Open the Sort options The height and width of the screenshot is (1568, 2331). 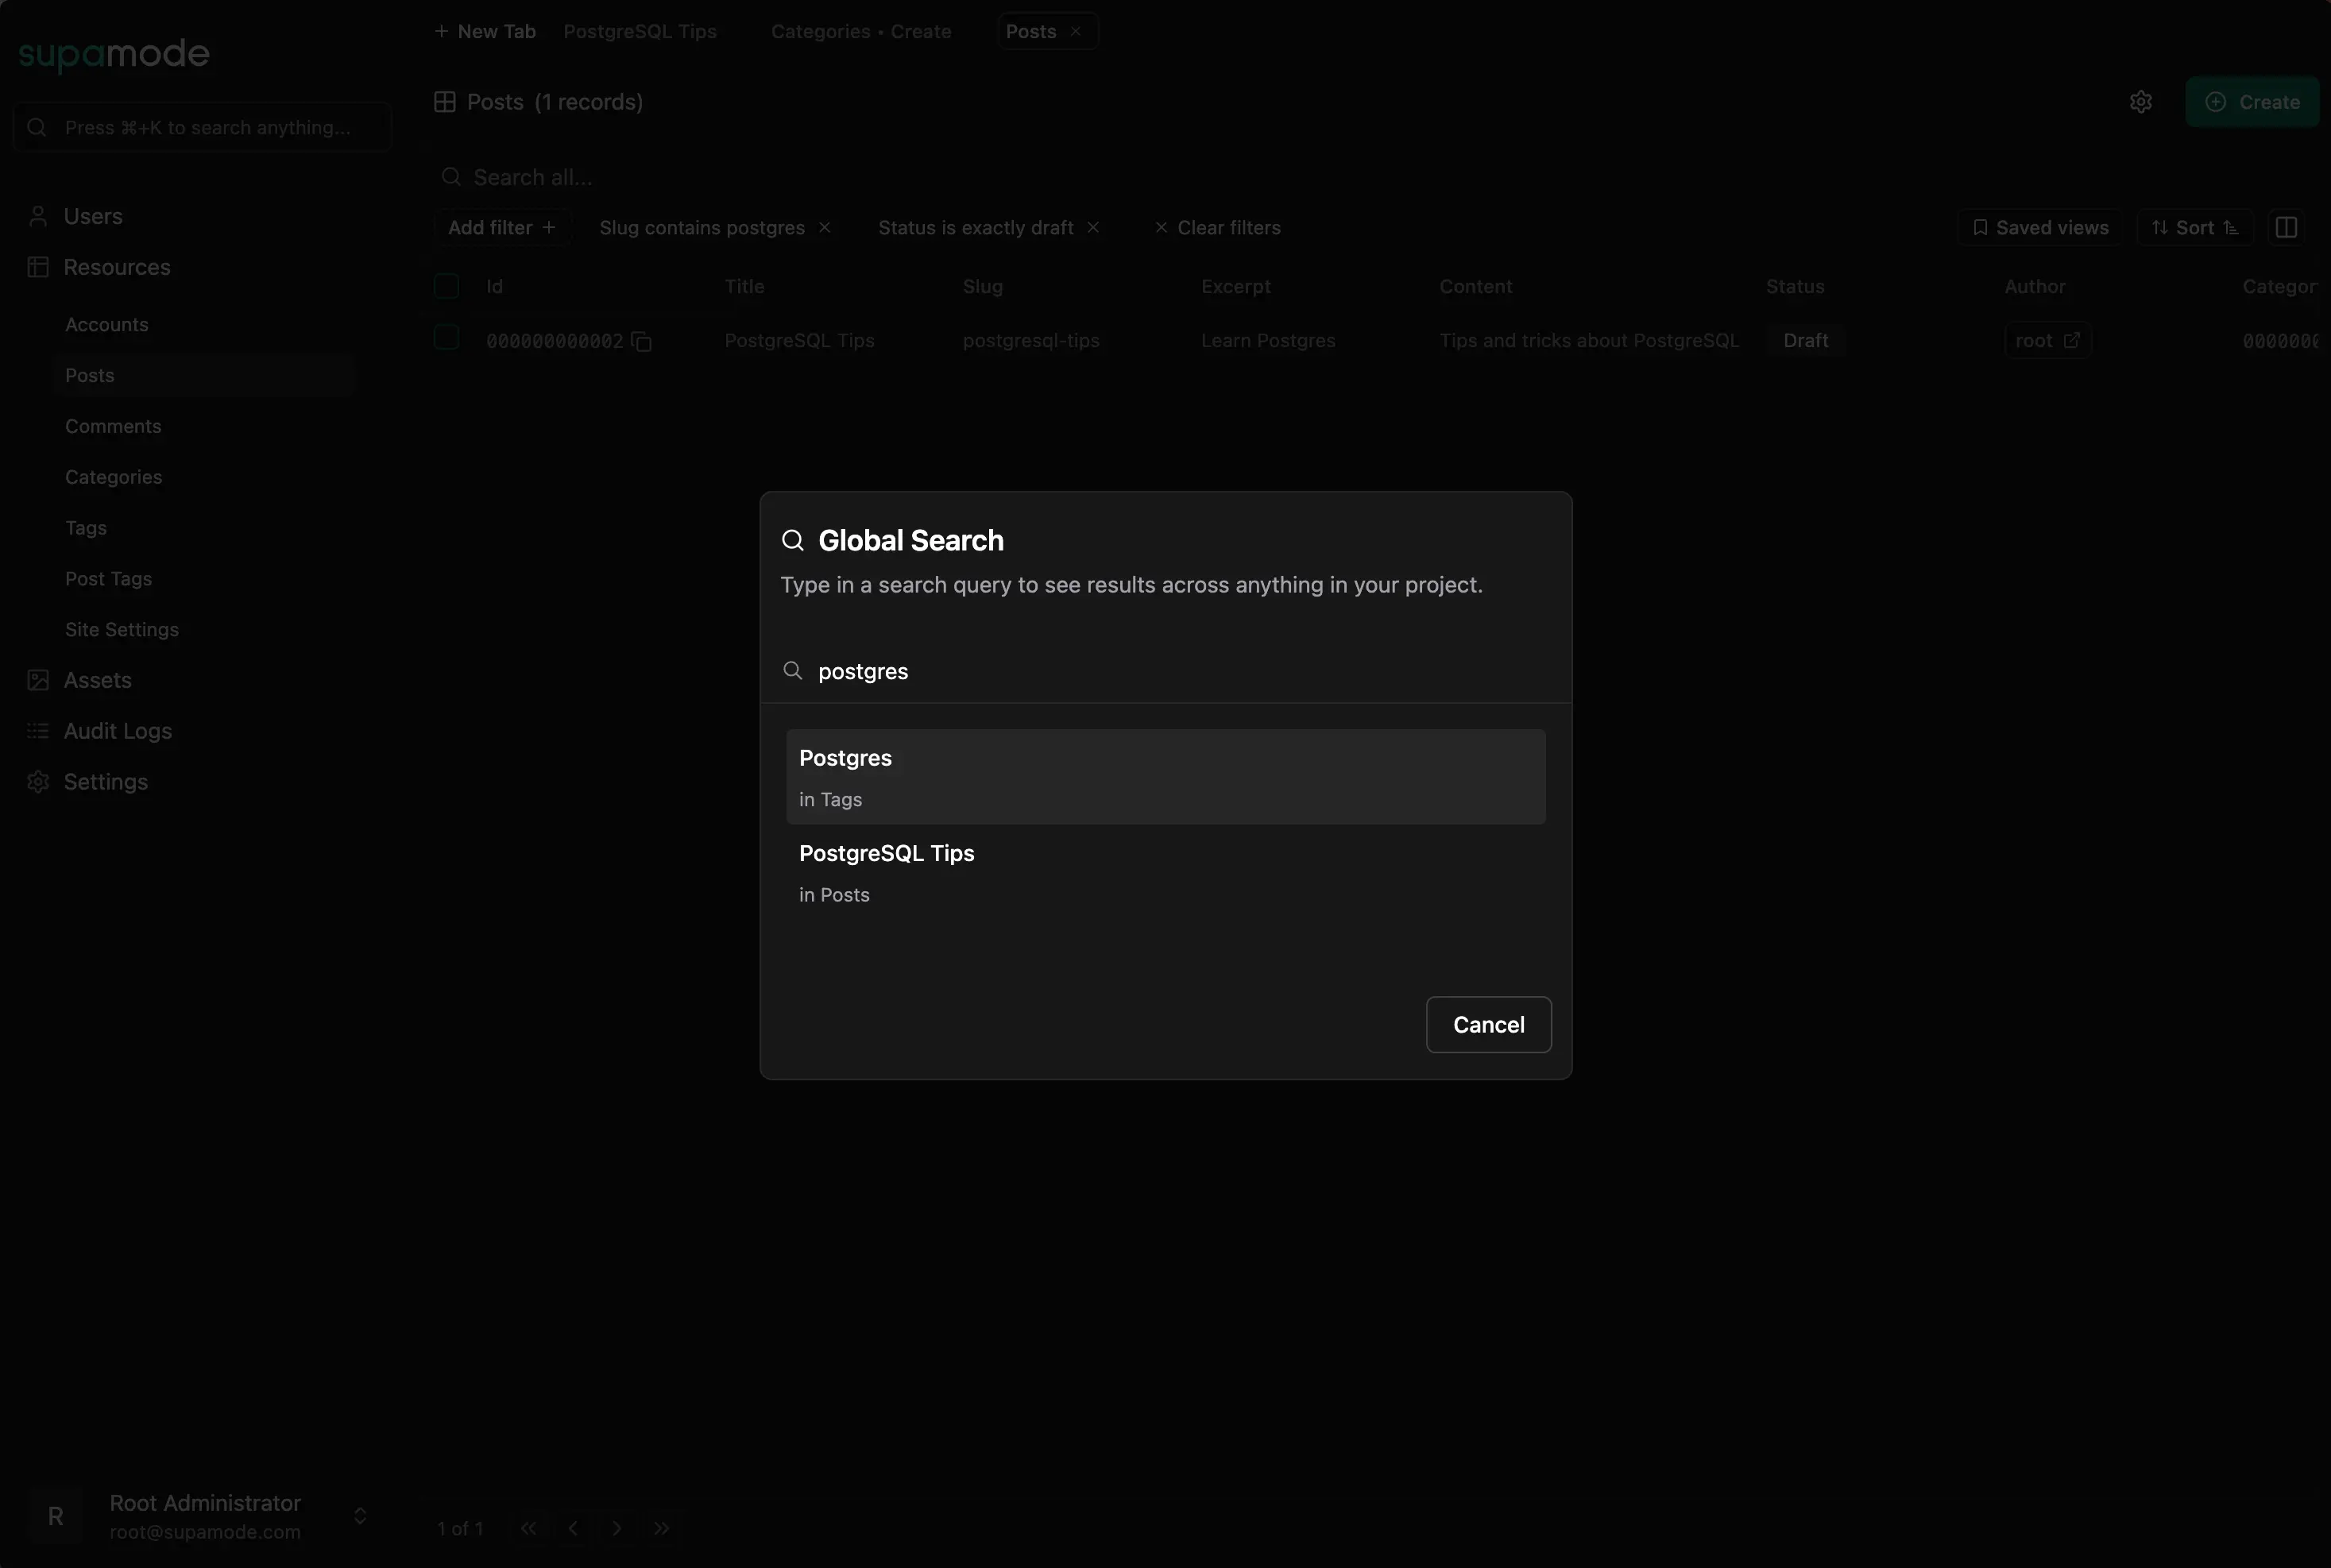[x=2194, y=227]
